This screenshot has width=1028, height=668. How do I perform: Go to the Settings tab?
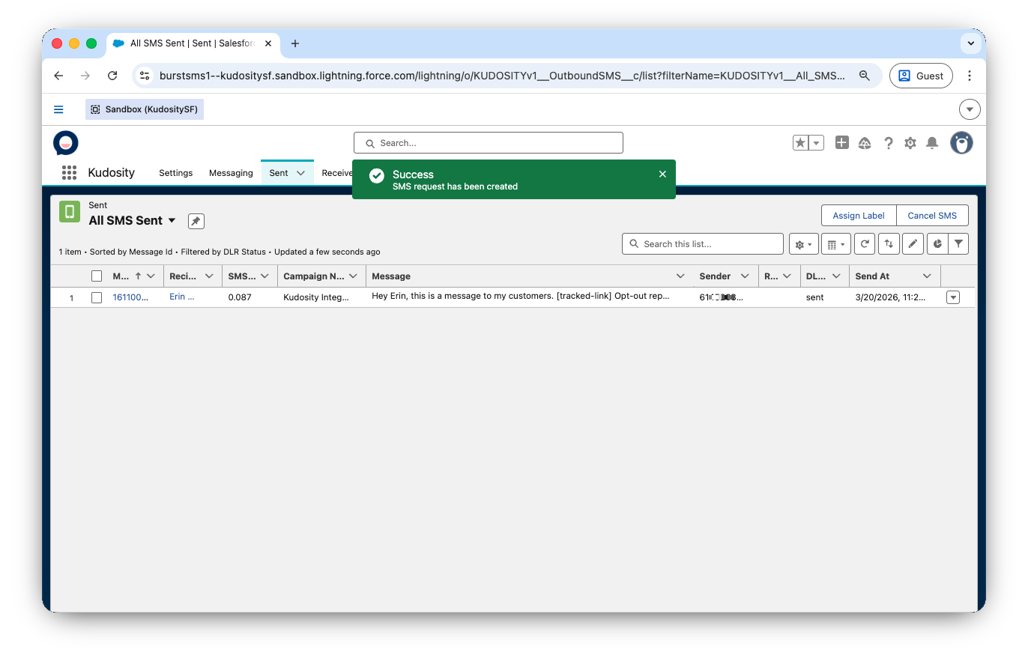tap(176, 173)
